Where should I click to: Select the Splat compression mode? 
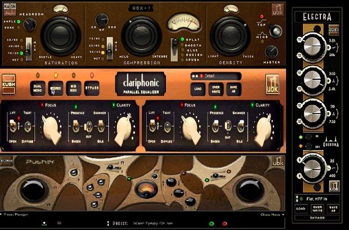[x=175, y=39]
